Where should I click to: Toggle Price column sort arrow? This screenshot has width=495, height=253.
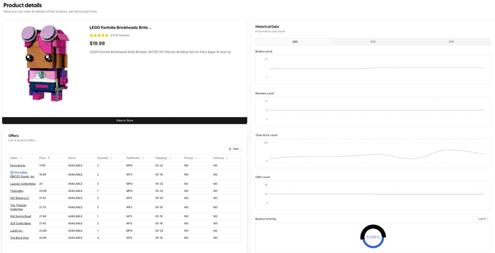pyautogui.click(x=49, y=158)
